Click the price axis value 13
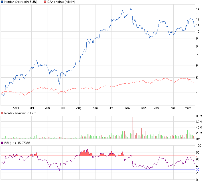207x182 pixels. (x=198, y=14)
